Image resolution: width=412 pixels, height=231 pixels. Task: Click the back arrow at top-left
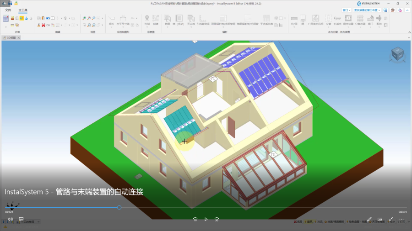coord(5,3)
